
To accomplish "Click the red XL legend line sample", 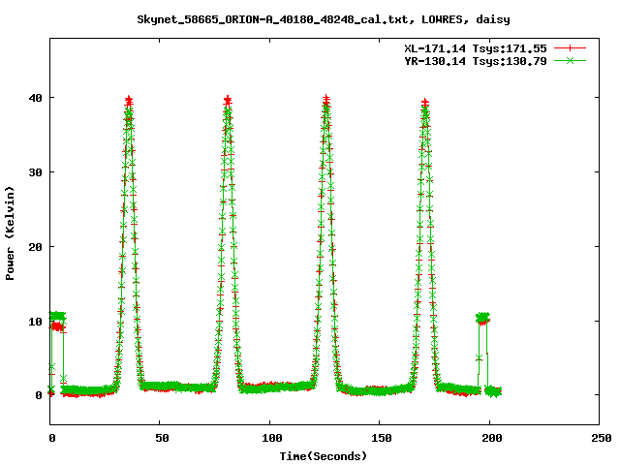I will point(570,48).
